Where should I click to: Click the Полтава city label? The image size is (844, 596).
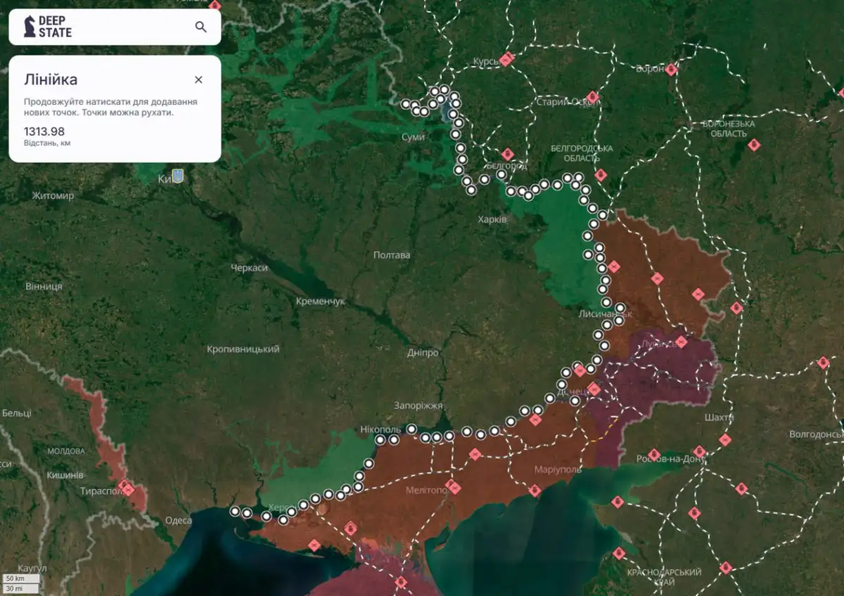pyautogui.click(x=392, y=255)
